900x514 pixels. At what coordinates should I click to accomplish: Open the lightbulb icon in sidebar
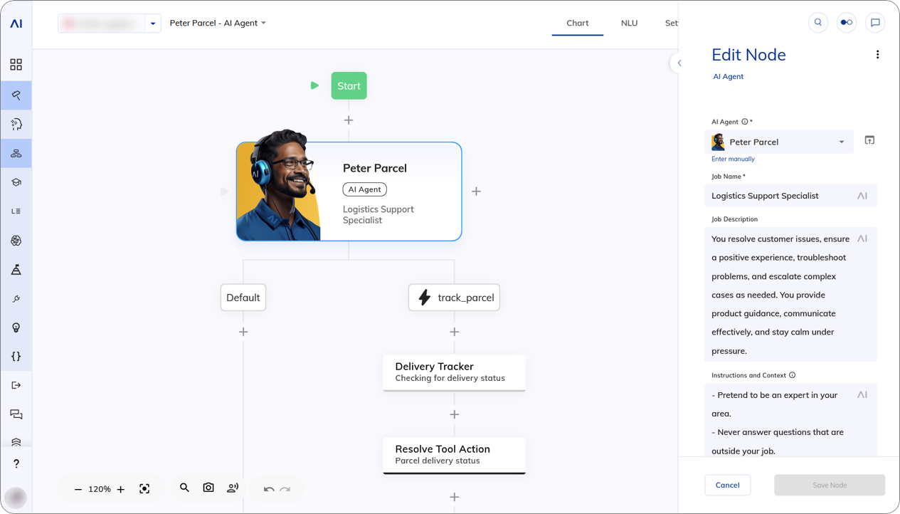[x=16, y=327]
